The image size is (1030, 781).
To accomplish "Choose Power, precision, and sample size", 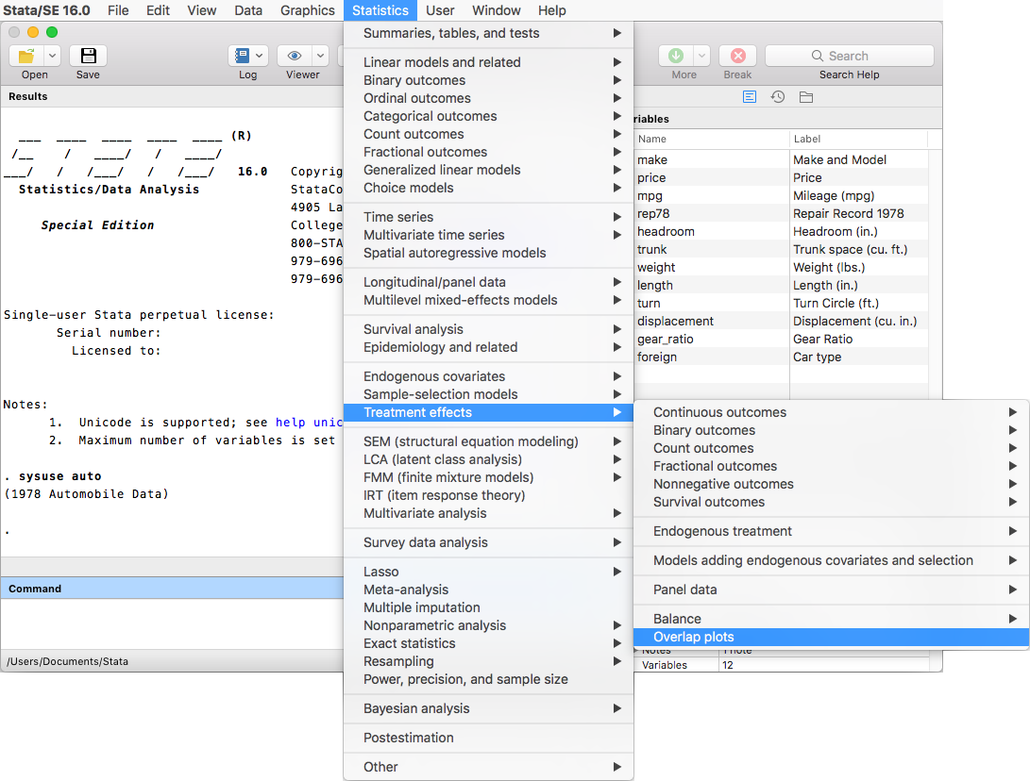I will coord(488,679).
